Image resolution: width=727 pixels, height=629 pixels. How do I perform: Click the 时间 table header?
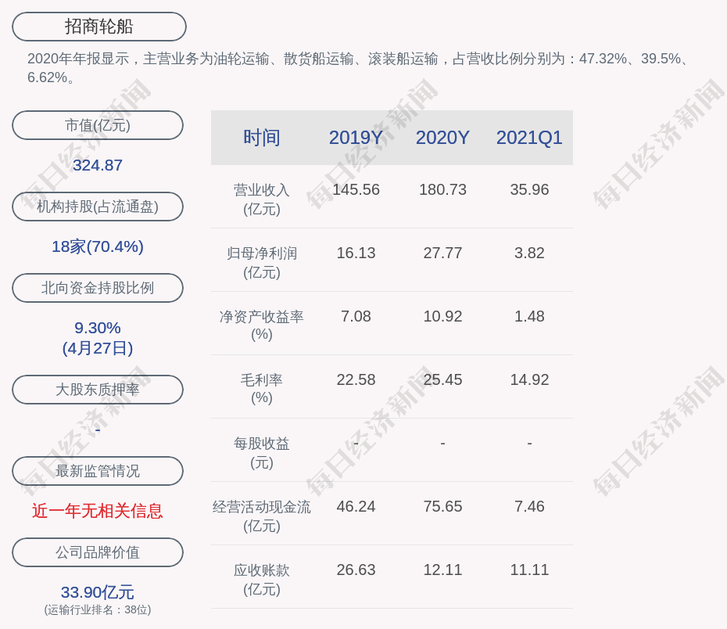point(261,138)
